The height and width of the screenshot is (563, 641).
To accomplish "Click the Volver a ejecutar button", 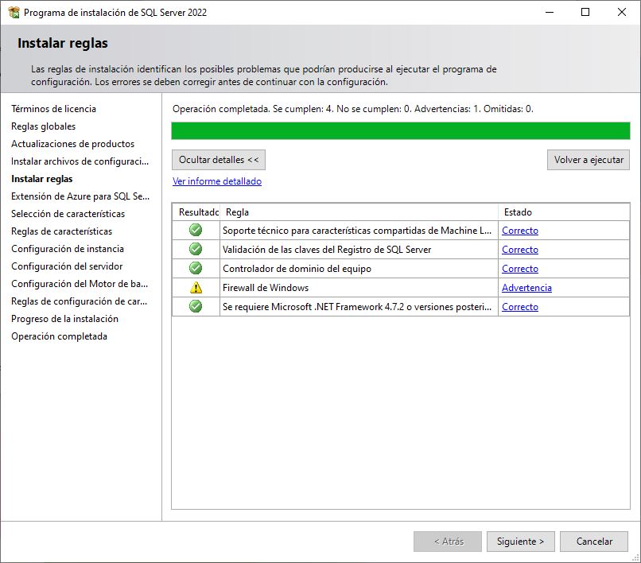I will click(x=588, y=159).
